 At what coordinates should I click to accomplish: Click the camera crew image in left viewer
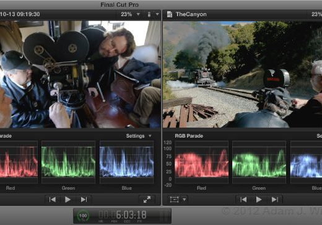click(80, 74)
